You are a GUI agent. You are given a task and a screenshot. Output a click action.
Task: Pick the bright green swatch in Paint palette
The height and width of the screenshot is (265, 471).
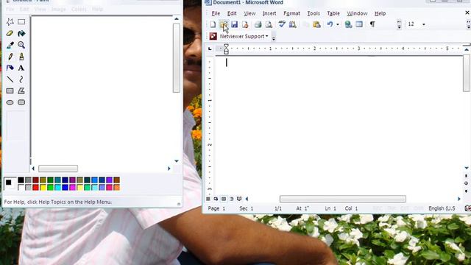(50, 188)
